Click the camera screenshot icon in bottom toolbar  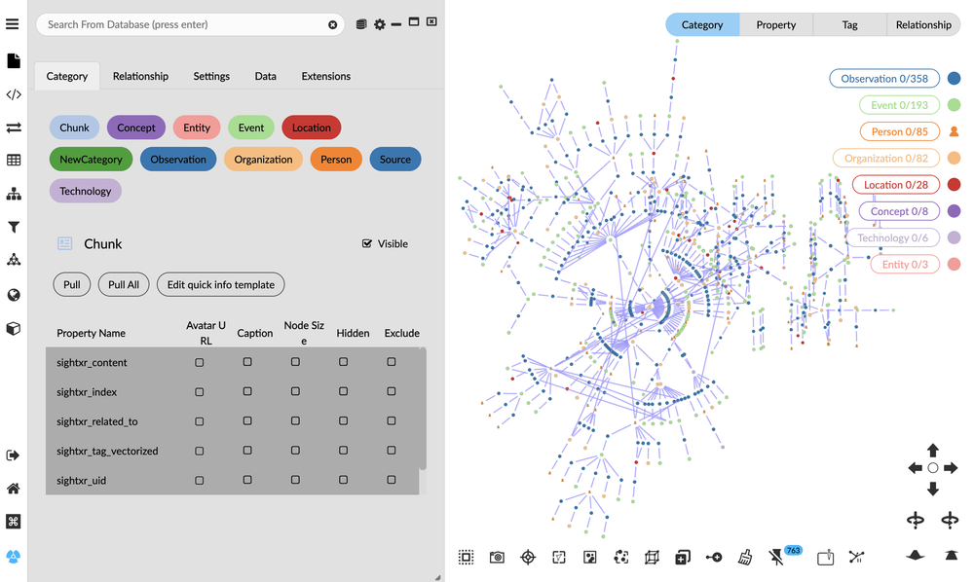pyautogui.click(x=497, y=557)
